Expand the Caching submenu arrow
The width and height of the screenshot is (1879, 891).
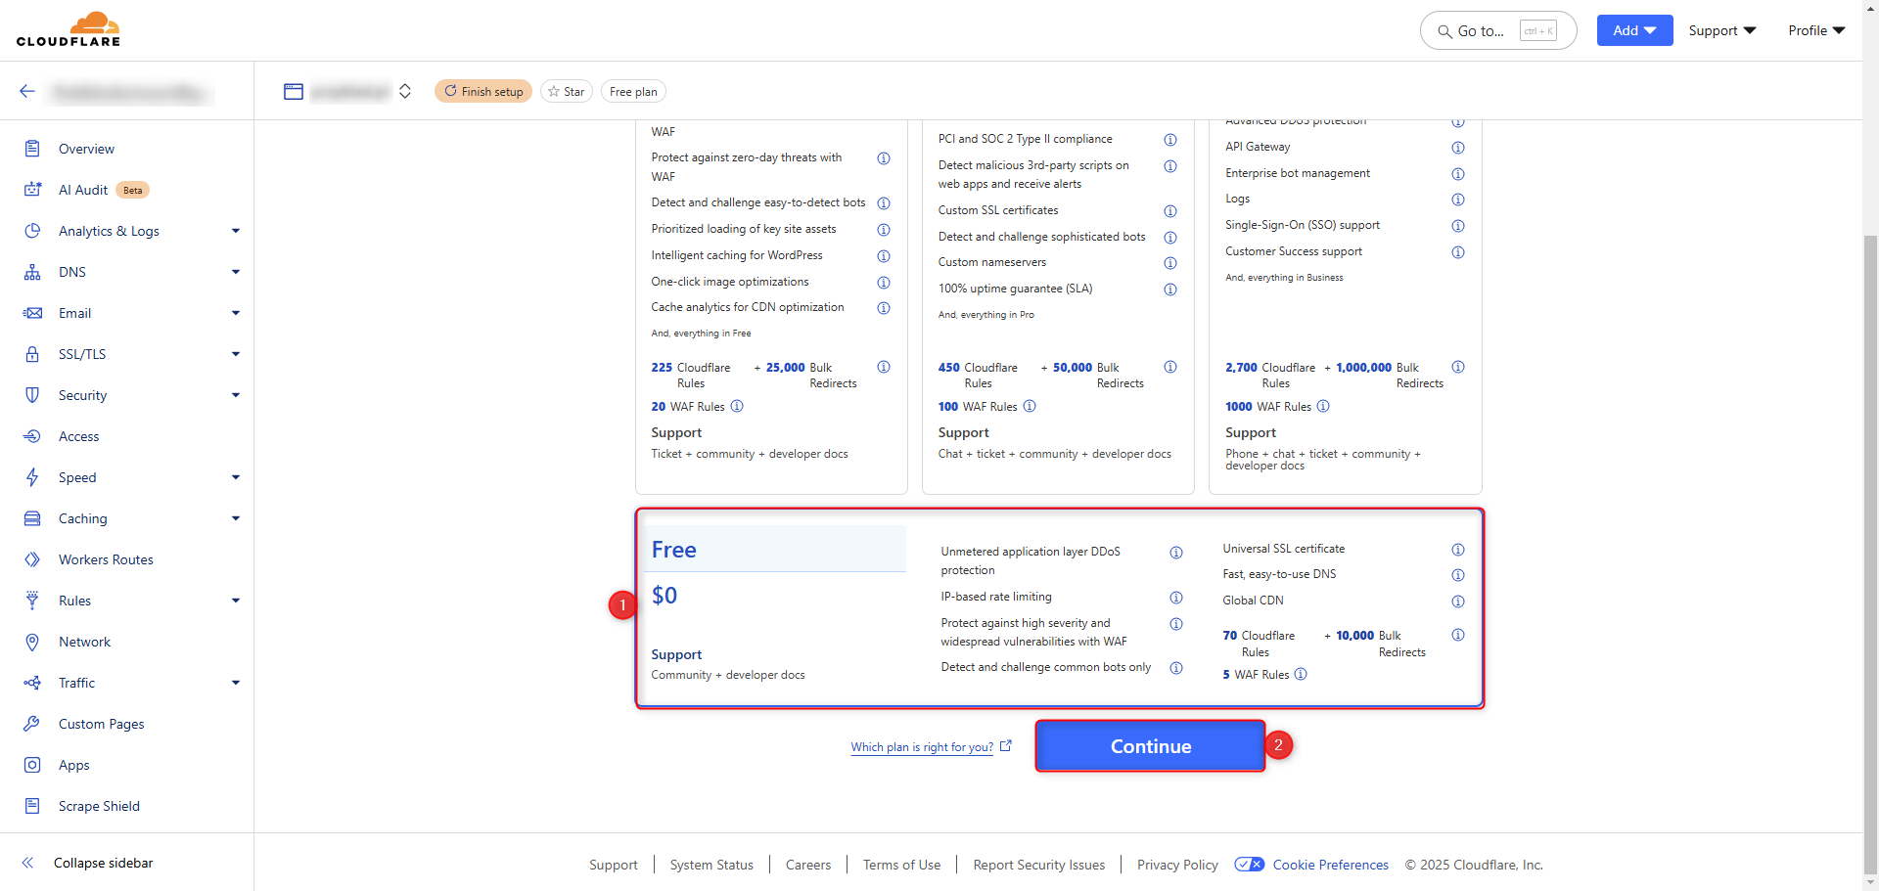[236, 518]
